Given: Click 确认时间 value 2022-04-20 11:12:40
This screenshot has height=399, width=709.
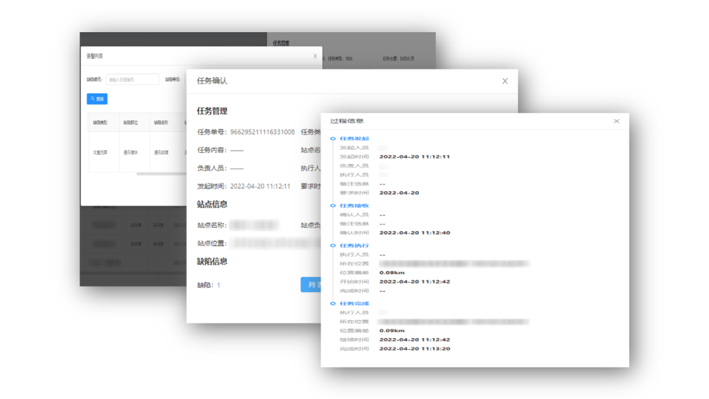Looking at the screenshot, I should click(x=415, y=233).
